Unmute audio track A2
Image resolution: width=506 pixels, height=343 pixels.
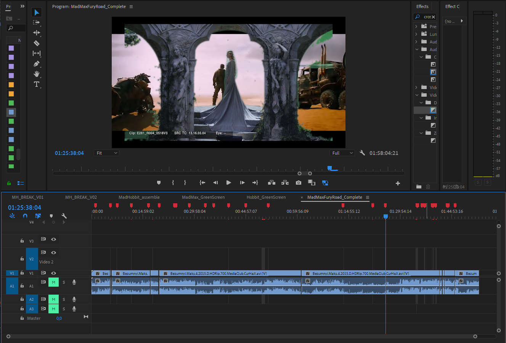[x=53, y=299]
